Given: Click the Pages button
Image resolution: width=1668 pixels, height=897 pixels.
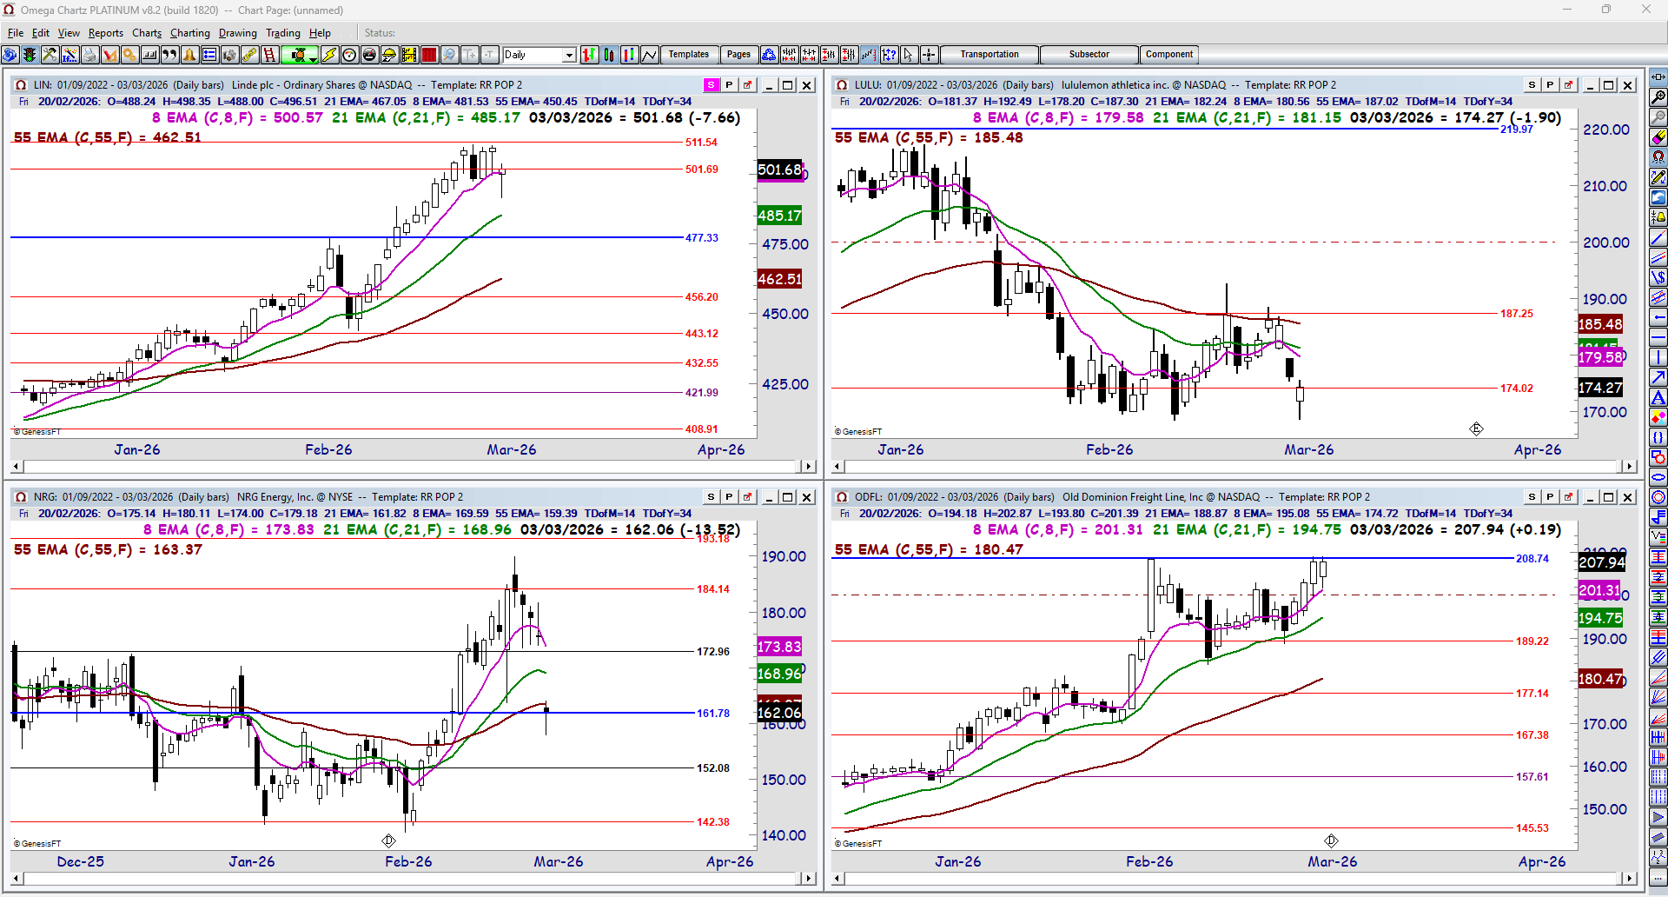Looking at the screenshot, I should pyautogui.click(x=739, y=55).
